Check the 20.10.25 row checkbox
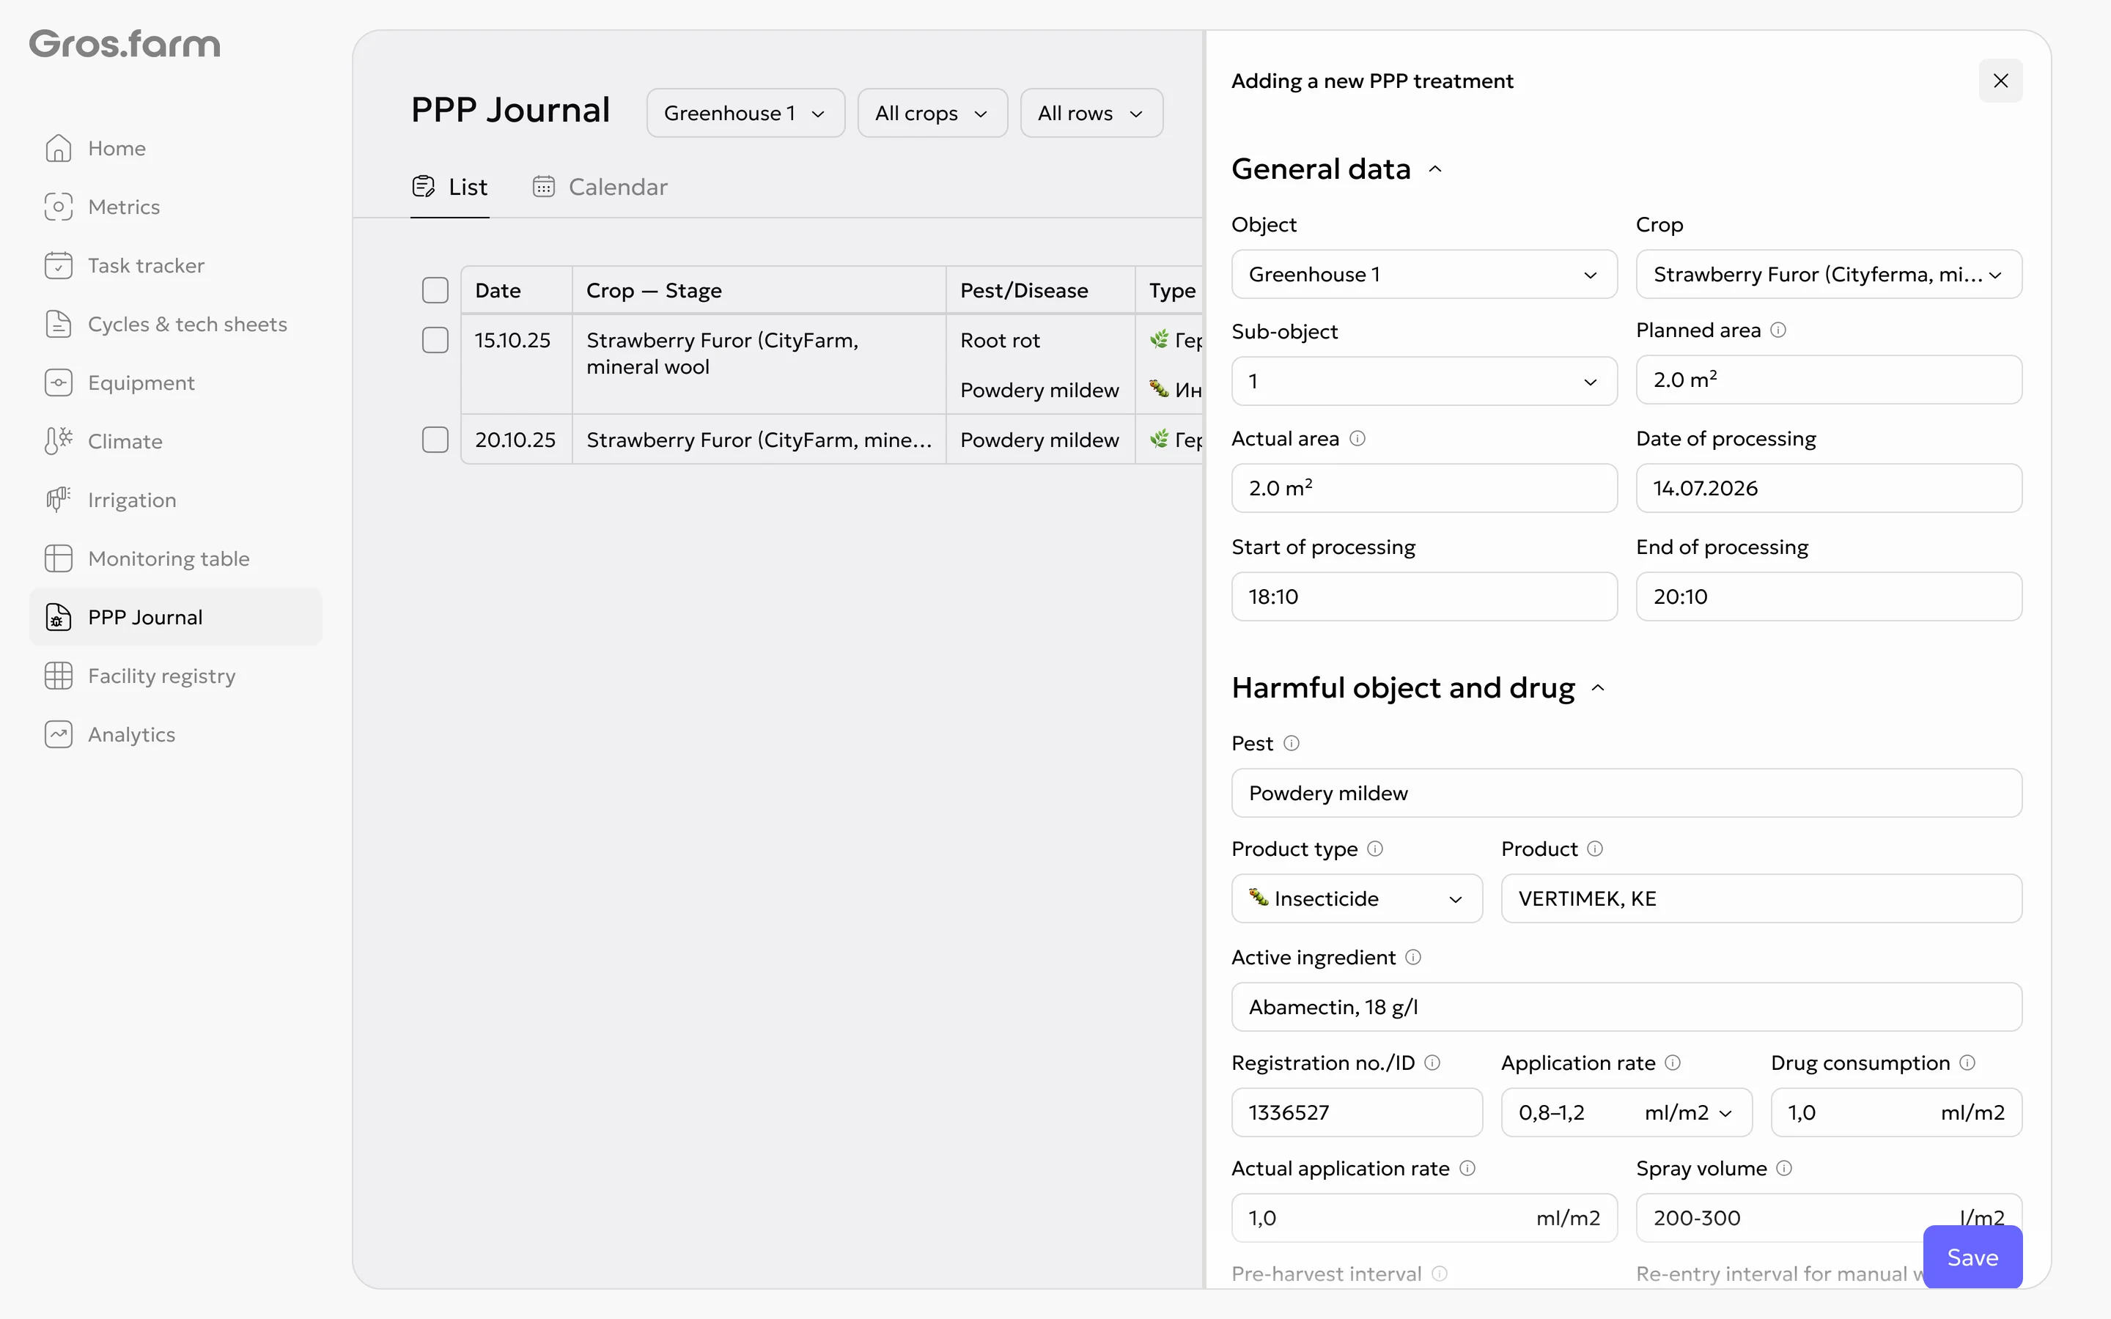This screenshot has height=1319, width=2111. (435, 439)
